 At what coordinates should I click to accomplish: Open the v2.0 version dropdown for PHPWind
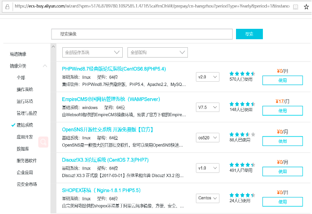[208, 77]
